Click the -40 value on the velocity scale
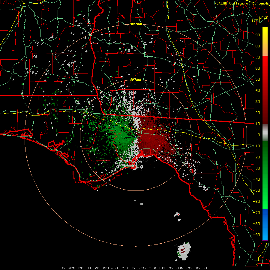 [x=256, y=179]
